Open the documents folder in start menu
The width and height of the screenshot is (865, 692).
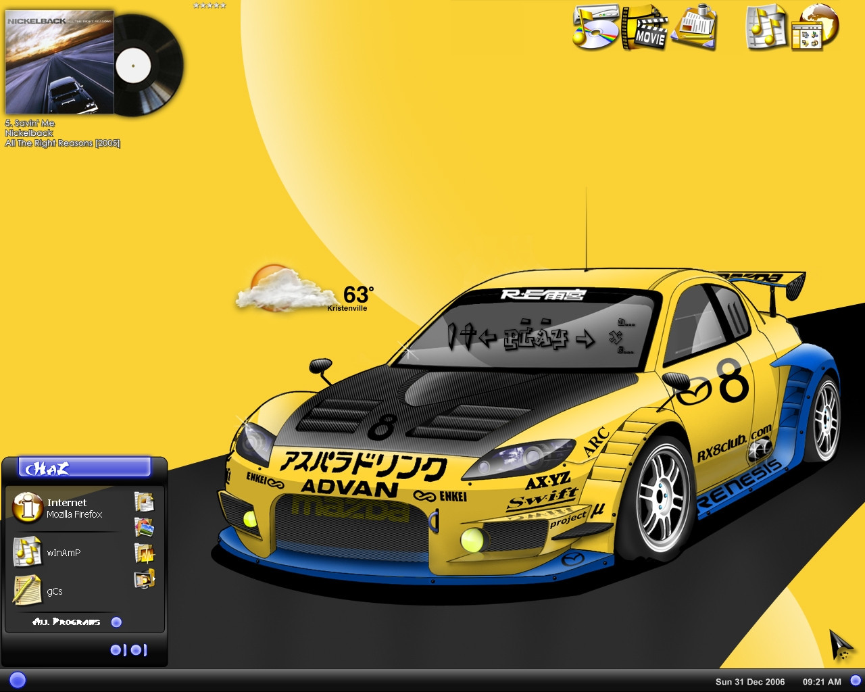click(x=144, y=501)
